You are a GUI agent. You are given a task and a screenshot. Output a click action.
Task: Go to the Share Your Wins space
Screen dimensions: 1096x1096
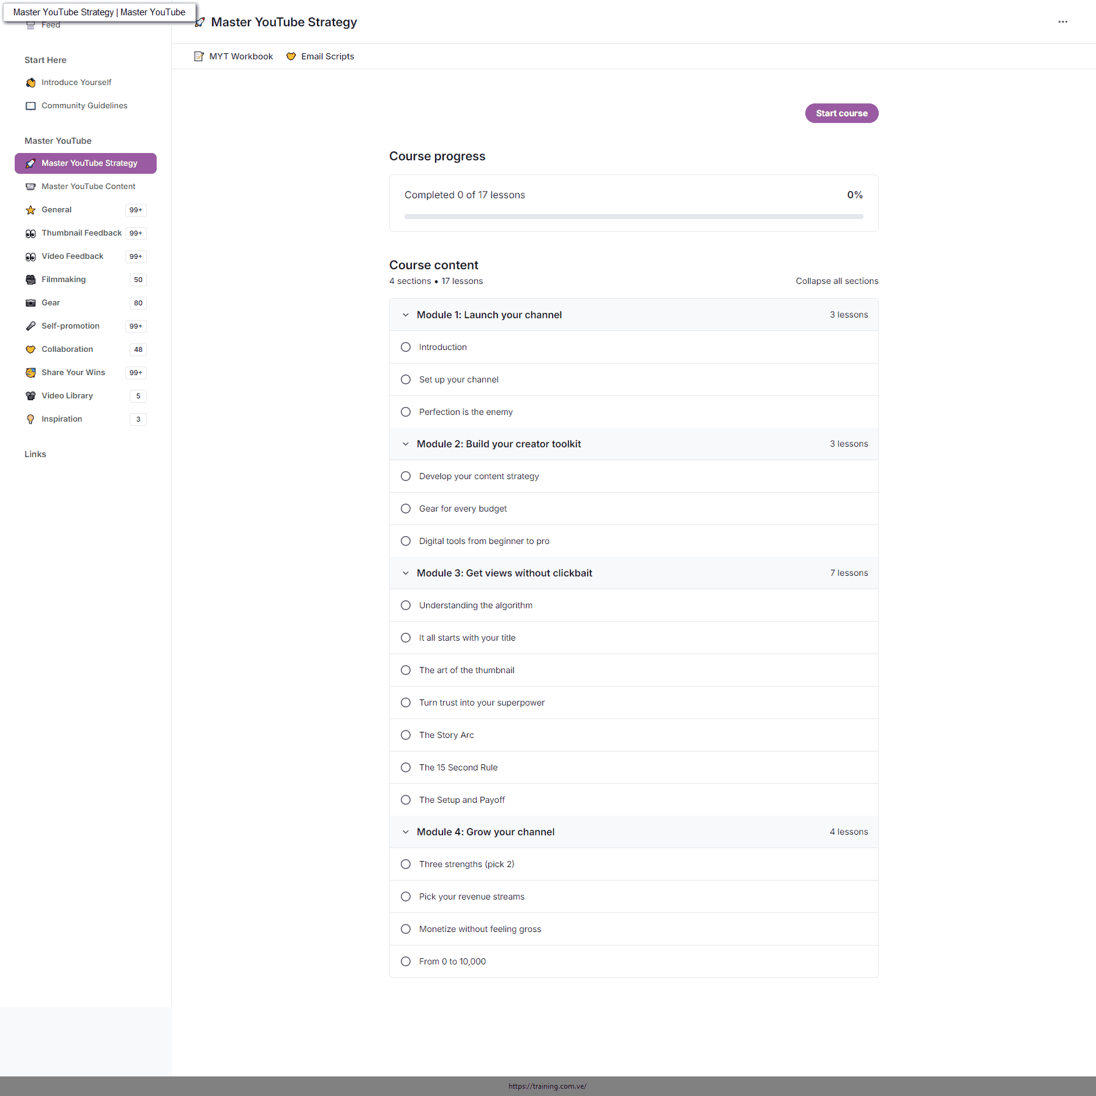pyautogui.click(x=73, y=373)
